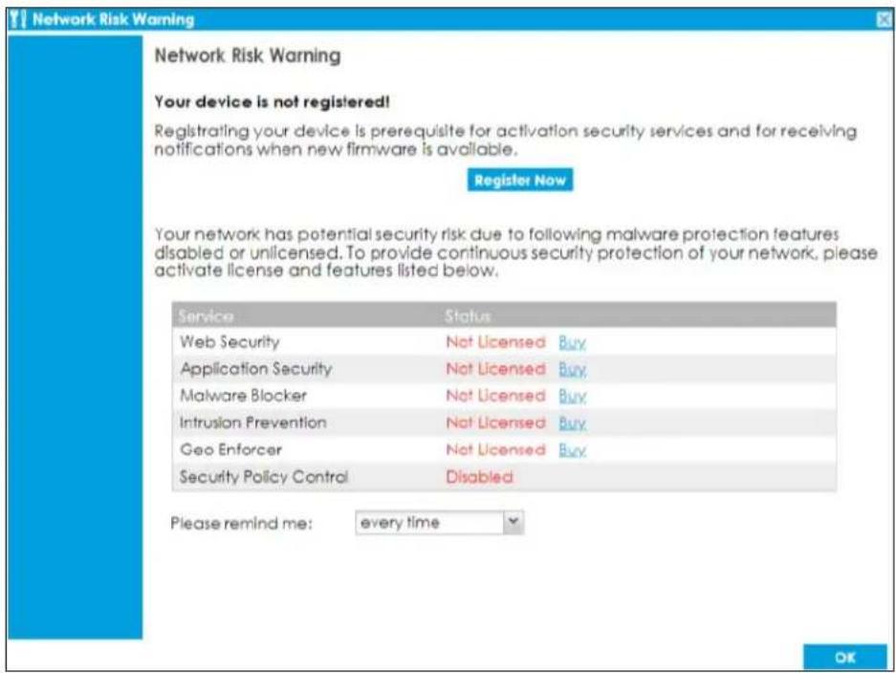This screenshot has width=896, height=673.
Task: Click Not Licensed status for Intrusion Prevention
Action: pyautogui.click(x=495, y=423)
